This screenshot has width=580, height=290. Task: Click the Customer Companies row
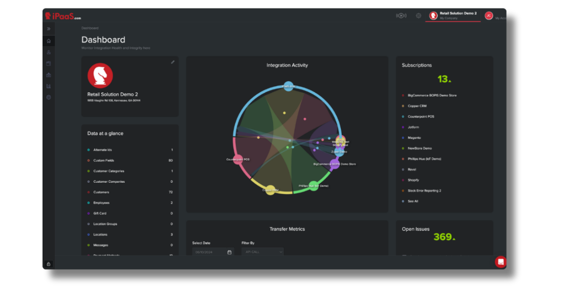tap(130, 182)
